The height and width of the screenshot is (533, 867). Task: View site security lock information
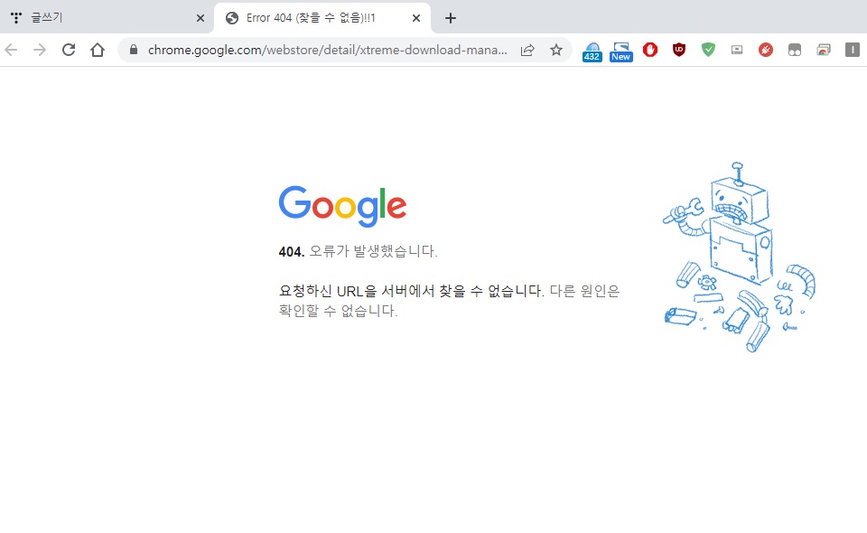134,51
